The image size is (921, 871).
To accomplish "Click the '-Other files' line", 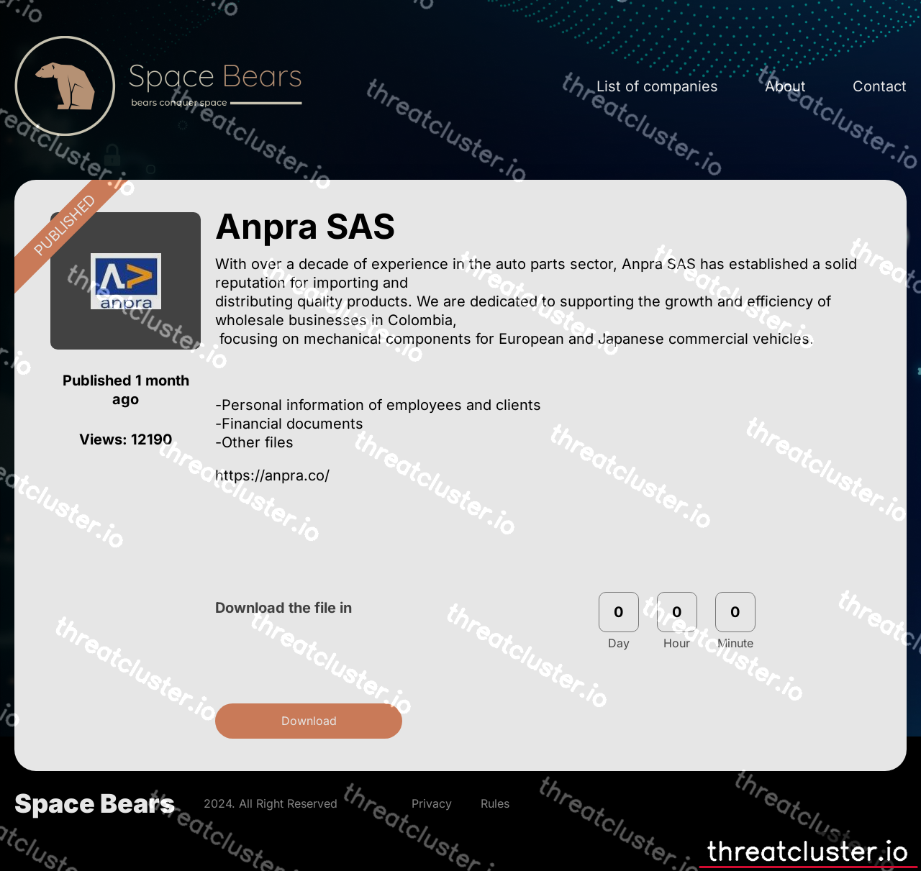I will click(x=254, y=442).
